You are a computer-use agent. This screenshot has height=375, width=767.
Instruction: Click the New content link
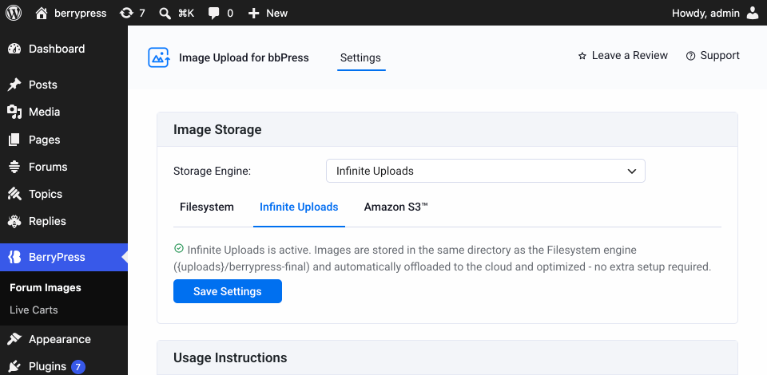[268, 14]
